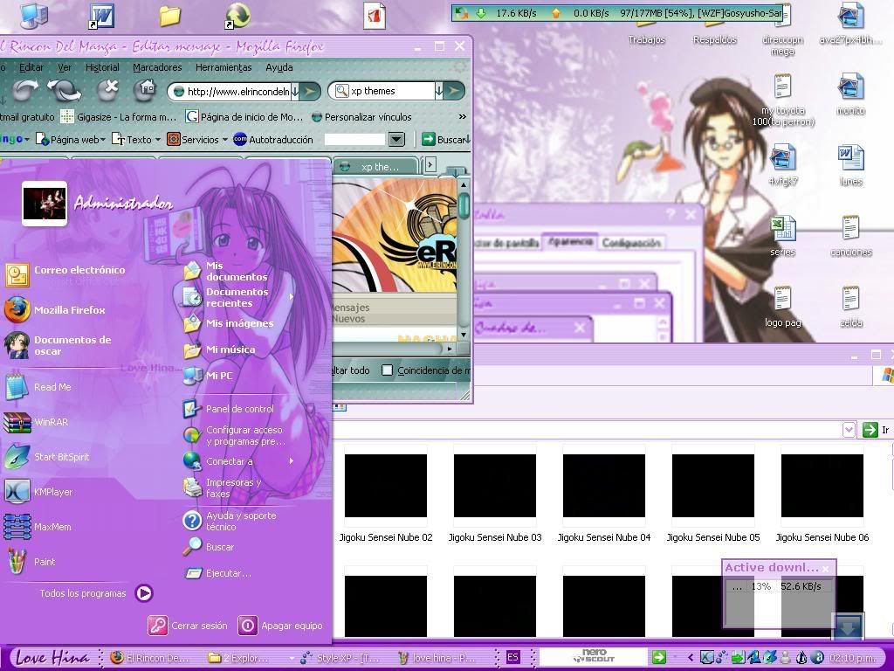Open Buscar in the Start menu
This screenshot has width=894, height=671.
(x=209, y=547)
